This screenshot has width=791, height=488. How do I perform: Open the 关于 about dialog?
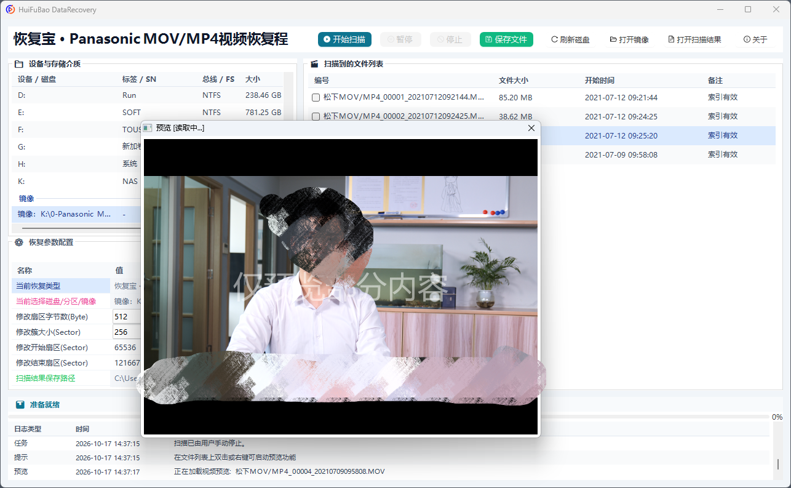[755, 39]
